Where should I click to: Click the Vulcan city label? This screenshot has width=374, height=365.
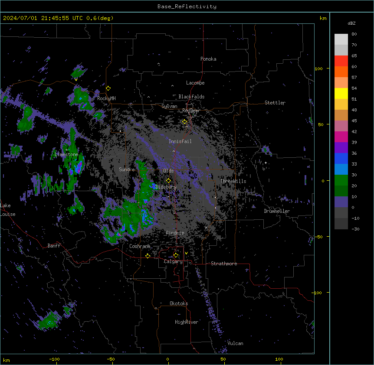click(236, 343)
